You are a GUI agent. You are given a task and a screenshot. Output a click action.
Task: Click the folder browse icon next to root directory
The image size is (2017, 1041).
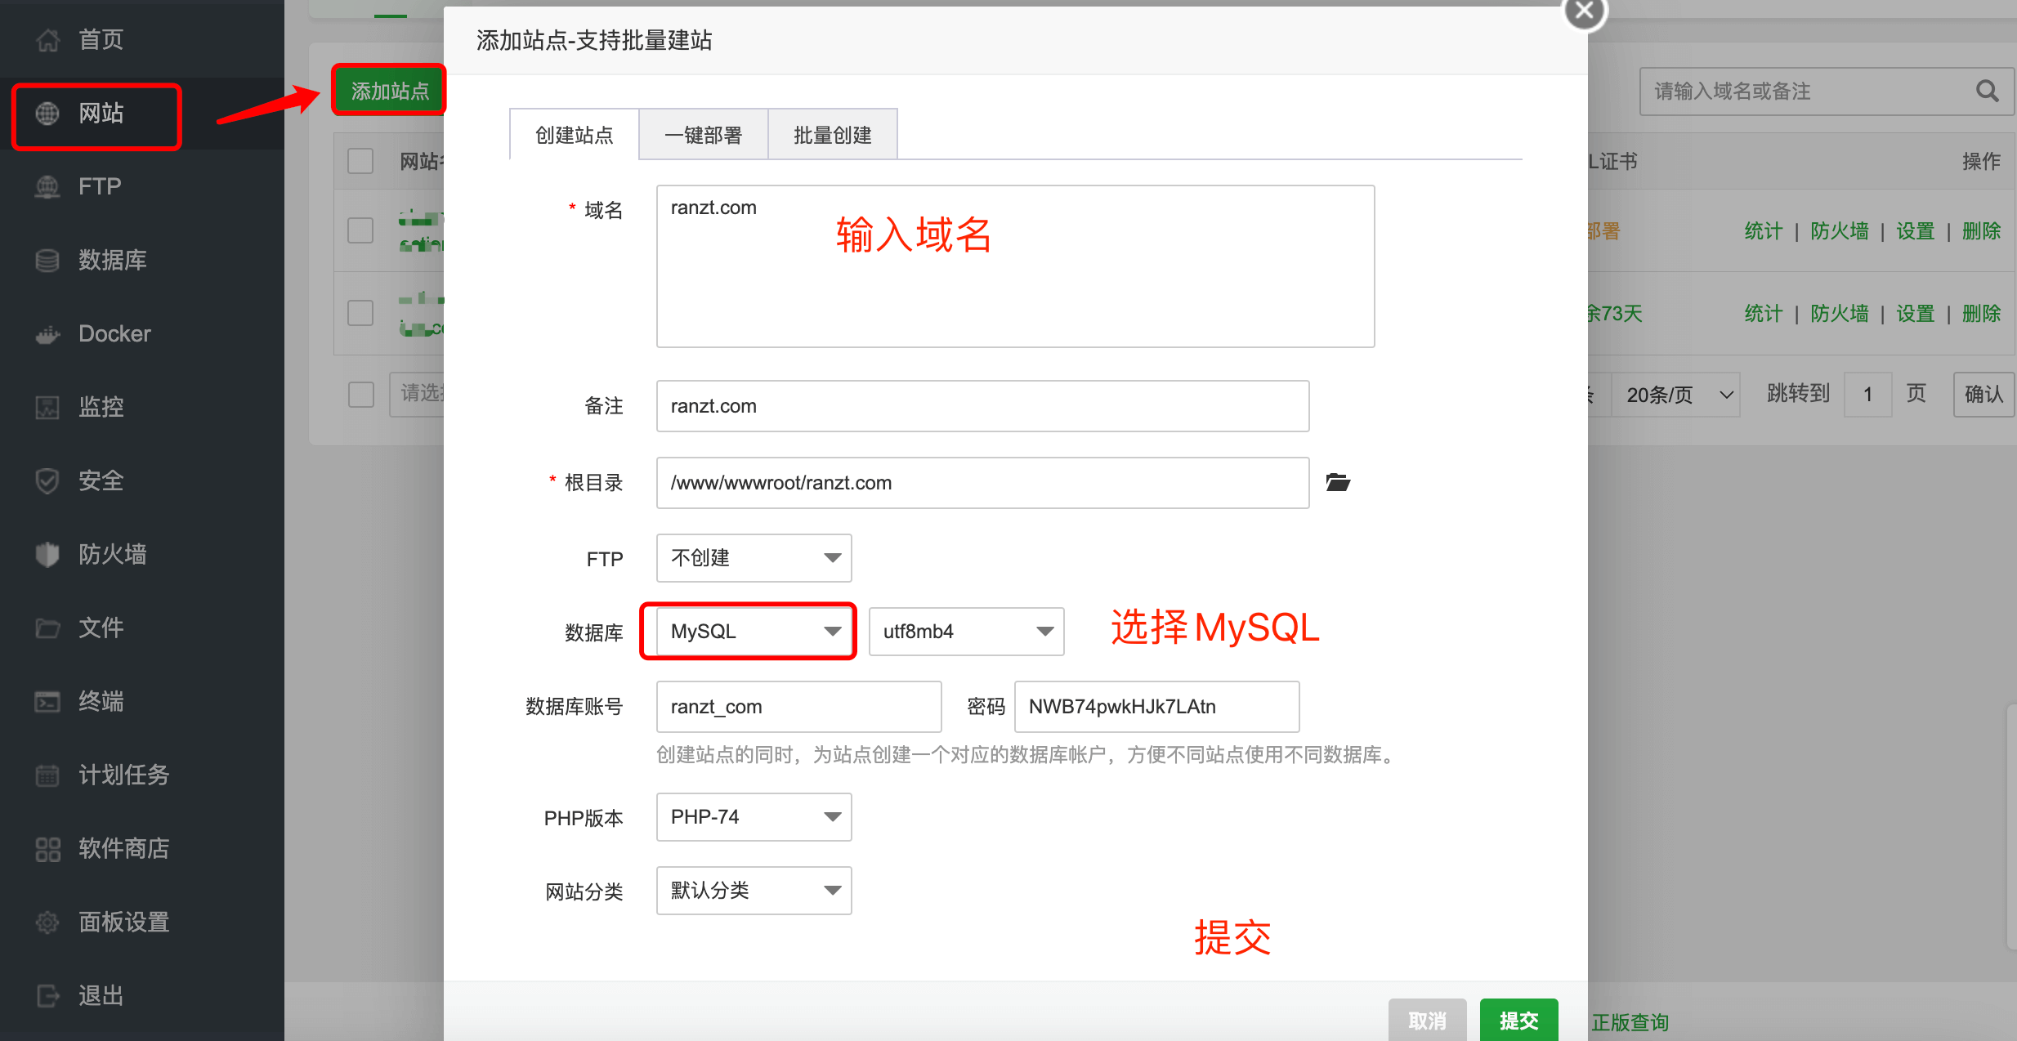coord(1337,483)
